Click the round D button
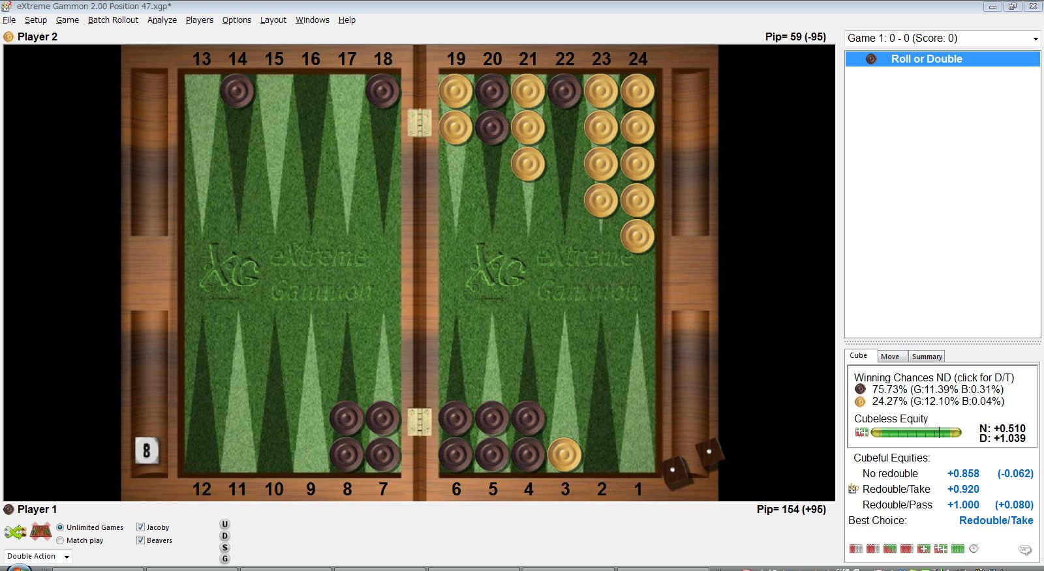Screen dimensions: 1044x571 click(225, 536)
